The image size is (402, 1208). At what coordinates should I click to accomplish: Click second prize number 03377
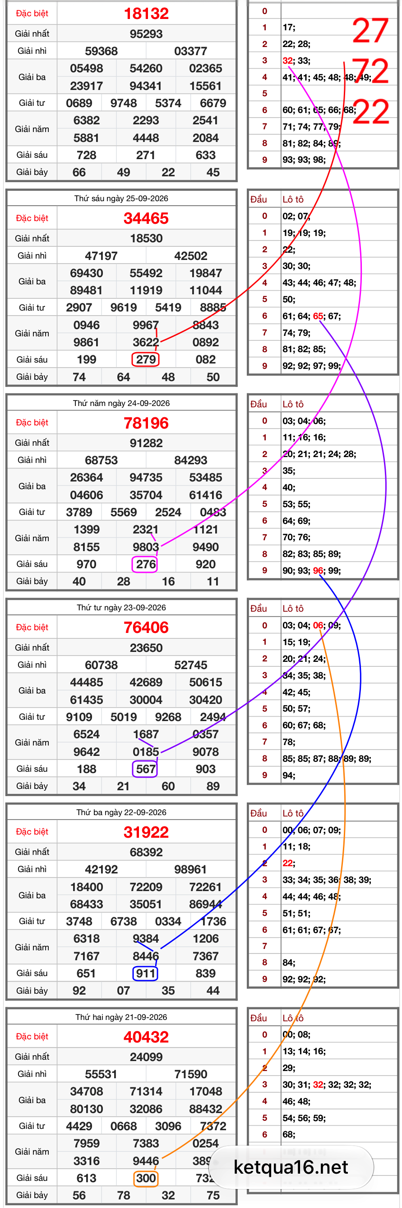click(190, 51)
